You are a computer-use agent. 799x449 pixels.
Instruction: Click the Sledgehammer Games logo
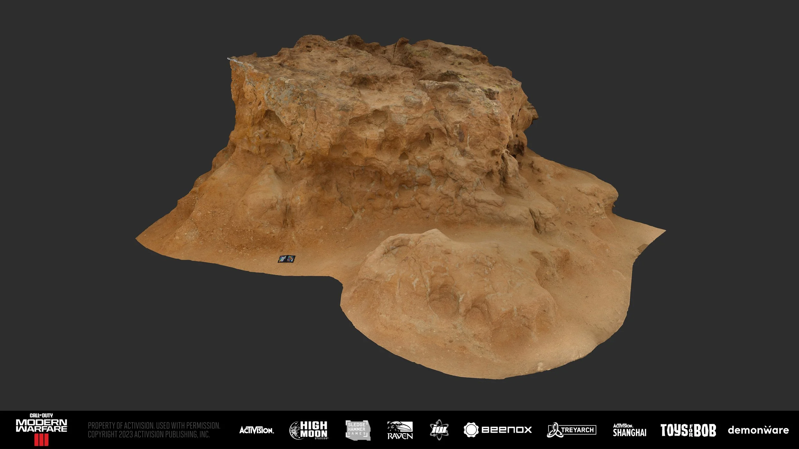(x=358, y=430)
